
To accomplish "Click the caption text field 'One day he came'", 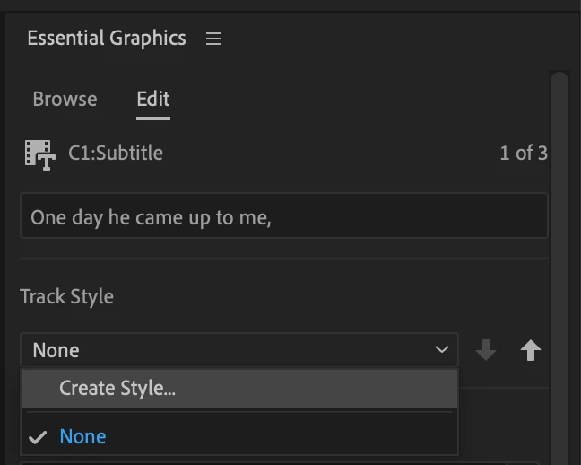I will tap(283, 217).
